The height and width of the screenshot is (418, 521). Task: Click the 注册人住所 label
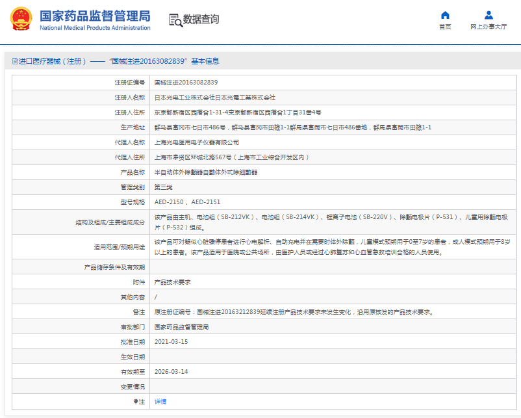[x=130, y=112]
